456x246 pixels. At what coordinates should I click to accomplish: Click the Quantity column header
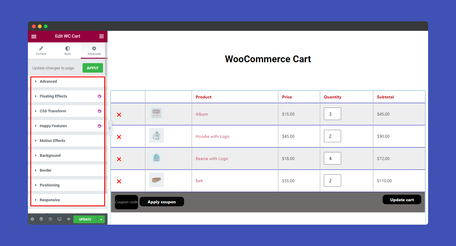click(x=332, y=97)
